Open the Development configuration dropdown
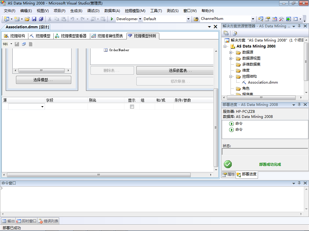 tap(140, 19)
